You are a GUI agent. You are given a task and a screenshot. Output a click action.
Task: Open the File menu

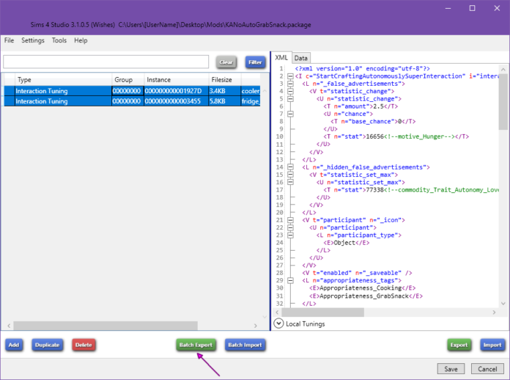10,40
